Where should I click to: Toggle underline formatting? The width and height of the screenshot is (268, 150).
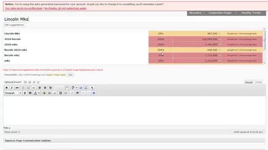(x=25, y=93)
